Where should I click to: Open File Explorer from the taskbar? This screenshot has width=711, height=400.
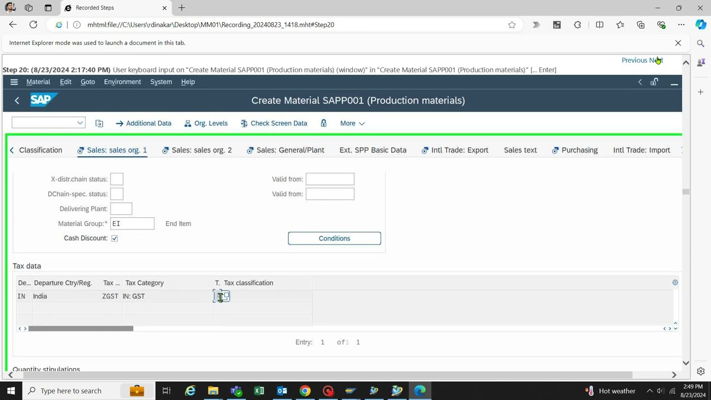(x=213, y=391)
